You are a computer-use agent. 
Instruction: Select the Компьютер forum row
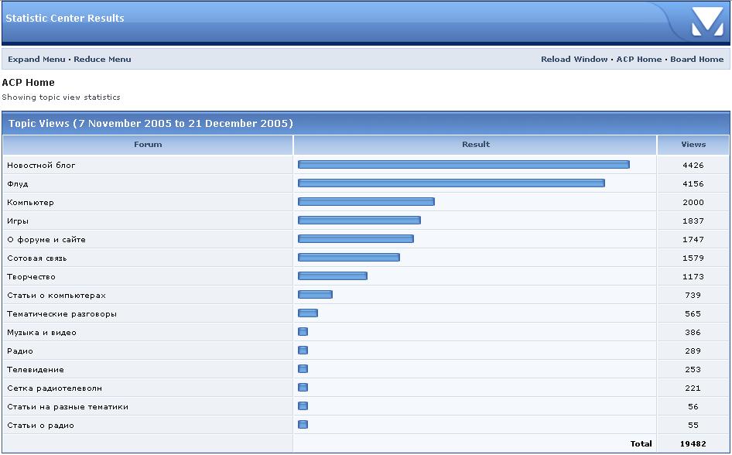click(30, 203)
